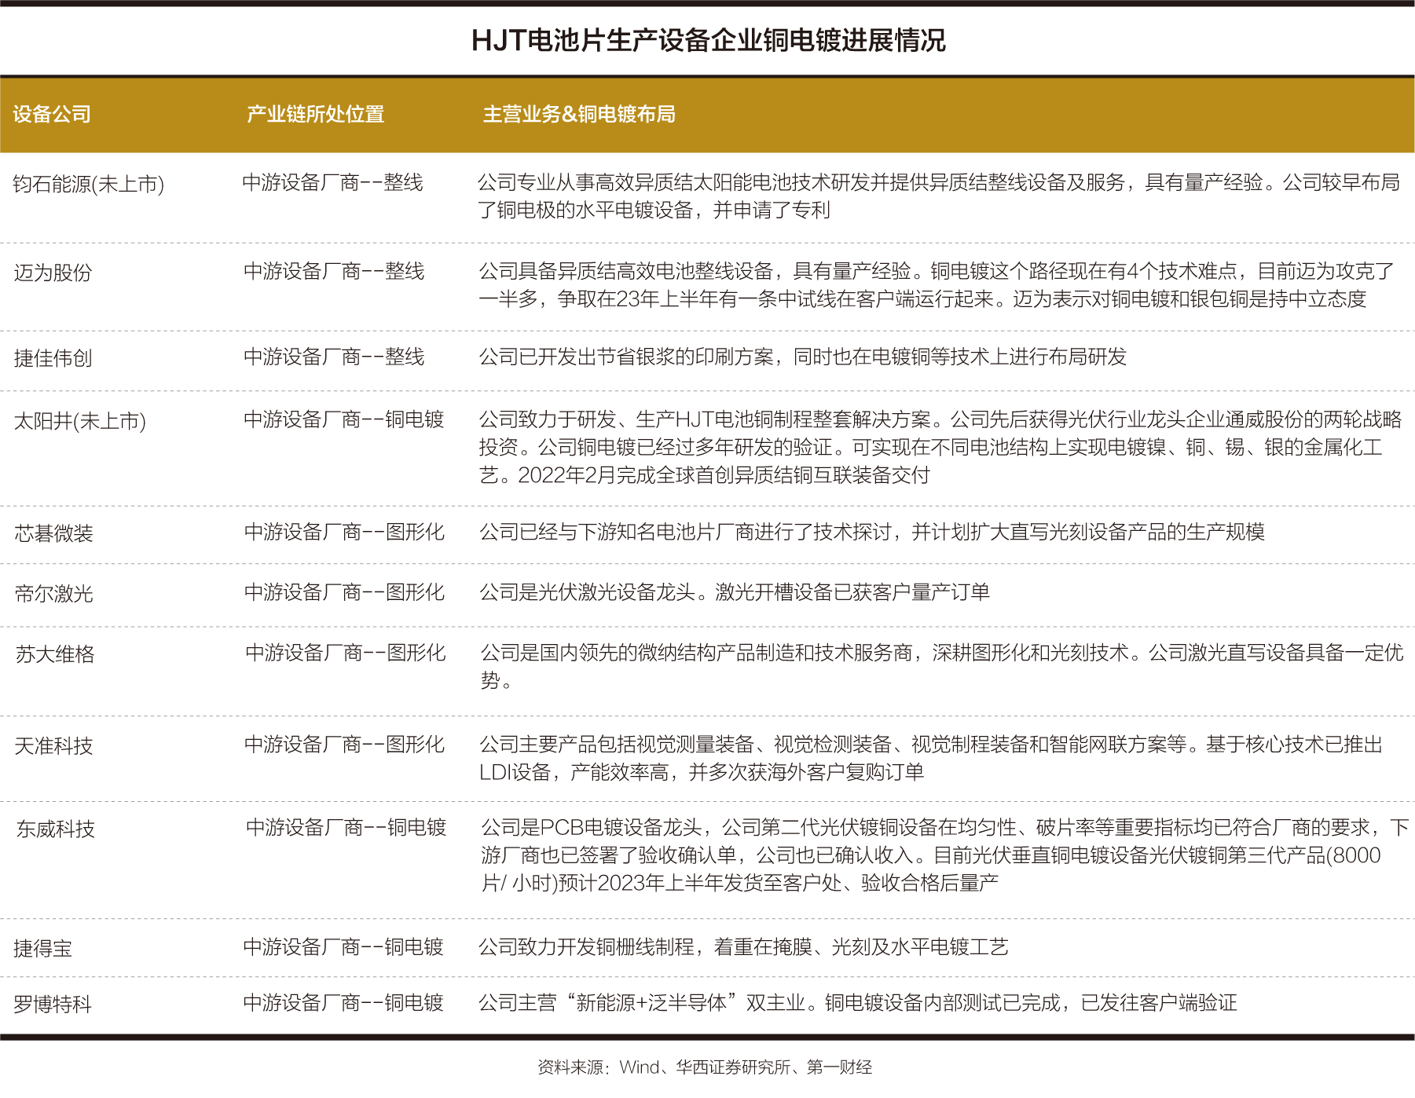Select "中游设备厂商--图形化" in the 天准科技 row

pos(345,745)
